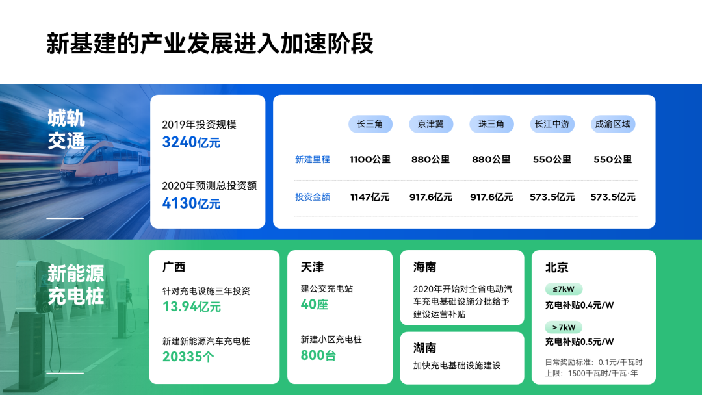Click the 3240亿元 investment figure

click(x=191, y=142)
